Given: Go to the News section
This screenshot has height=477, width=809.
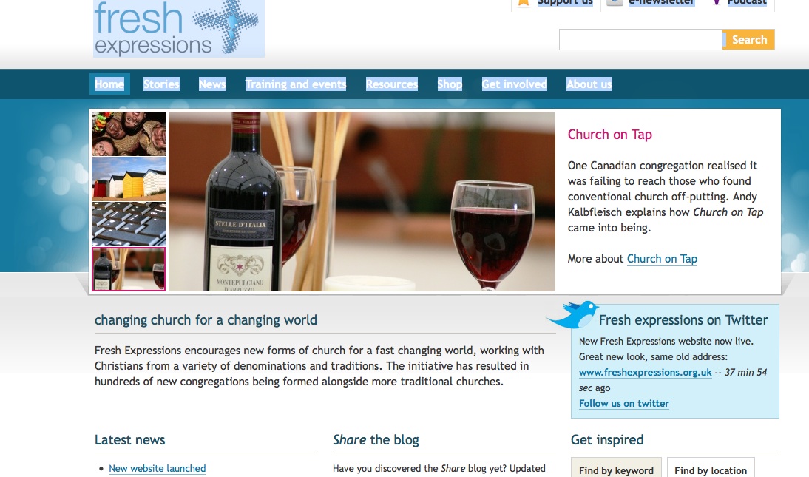Looking at the screenshot, I should (212, 84).
